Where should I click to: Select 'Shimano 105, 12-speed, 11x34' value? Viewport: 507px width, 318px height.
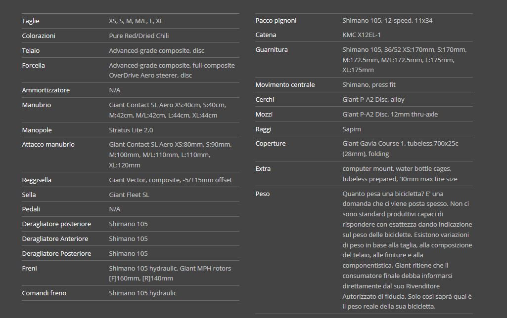coord(387,21)
